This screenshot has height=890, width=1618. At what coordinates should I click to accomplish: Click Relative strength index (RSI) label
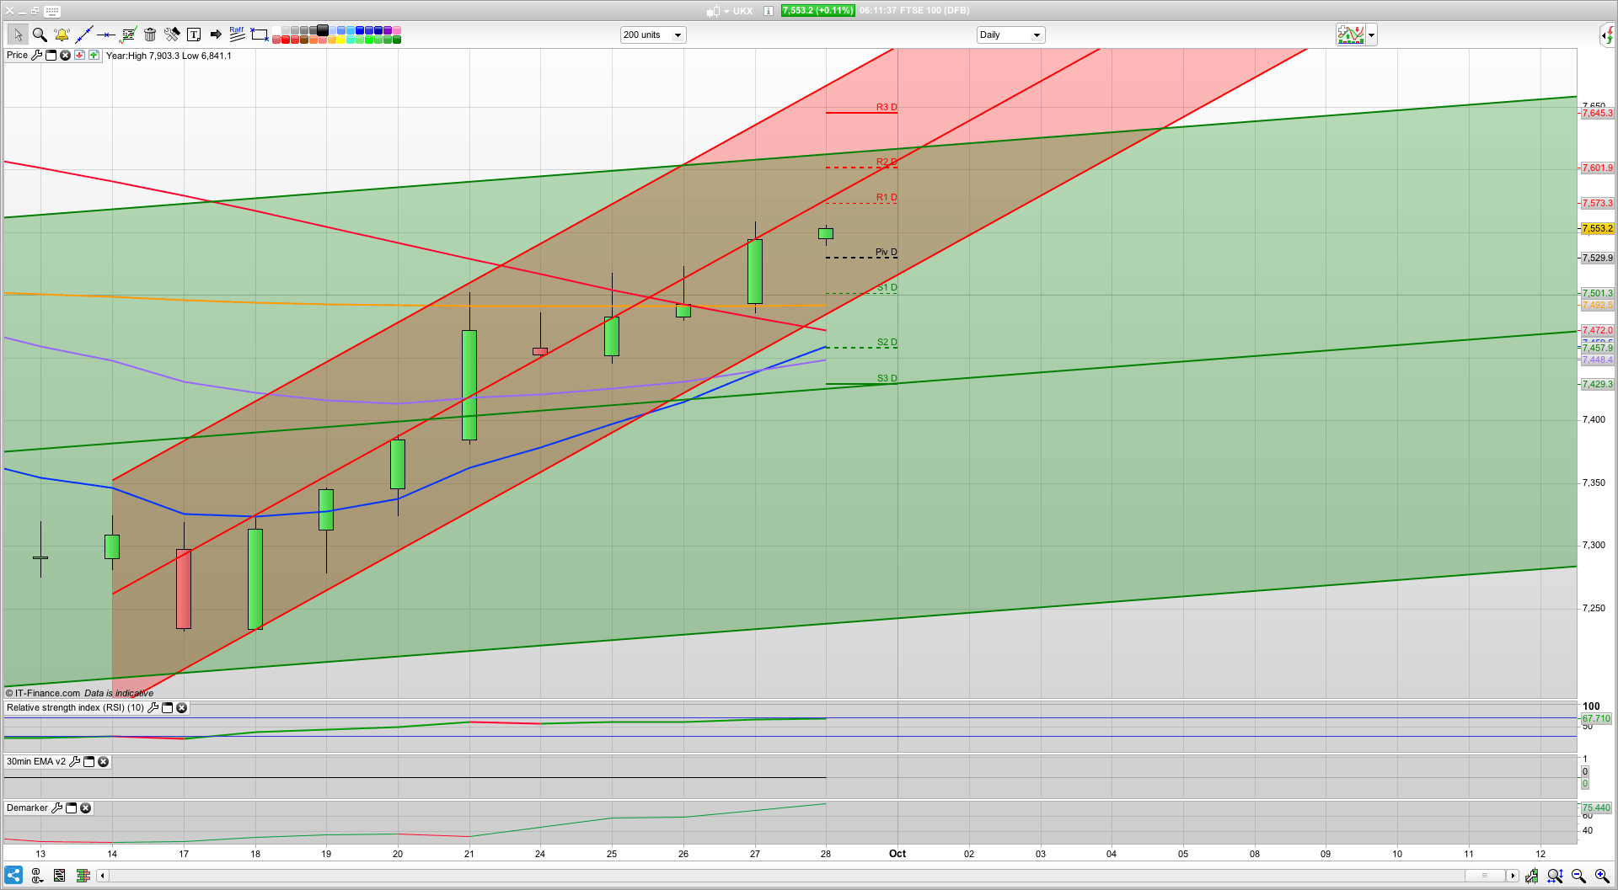(x=75, y=708)
